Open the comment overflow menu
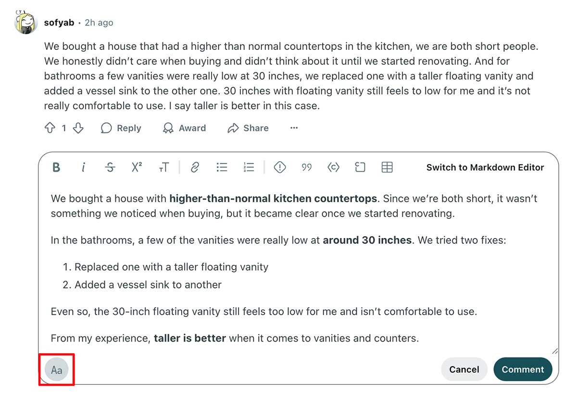This screenshot has width=577, height=393. click(294, 128)
